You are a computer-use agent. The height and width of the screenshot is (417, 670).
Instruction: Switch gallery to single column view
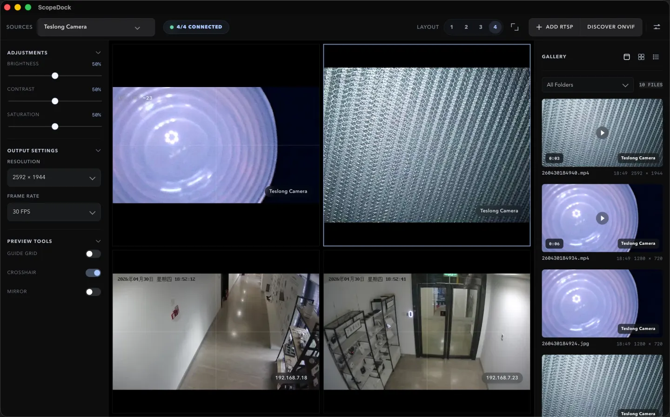627,57
